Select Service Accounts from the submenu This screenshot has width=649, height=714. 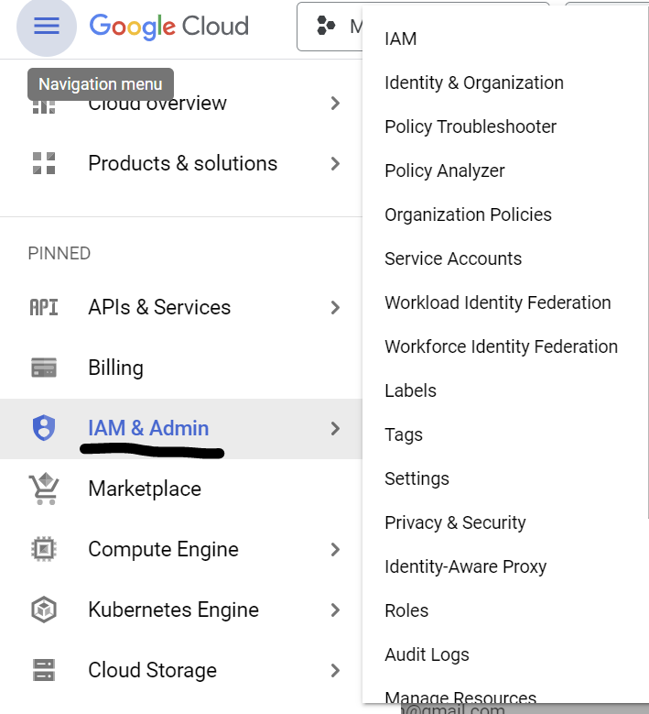point(453,258)
